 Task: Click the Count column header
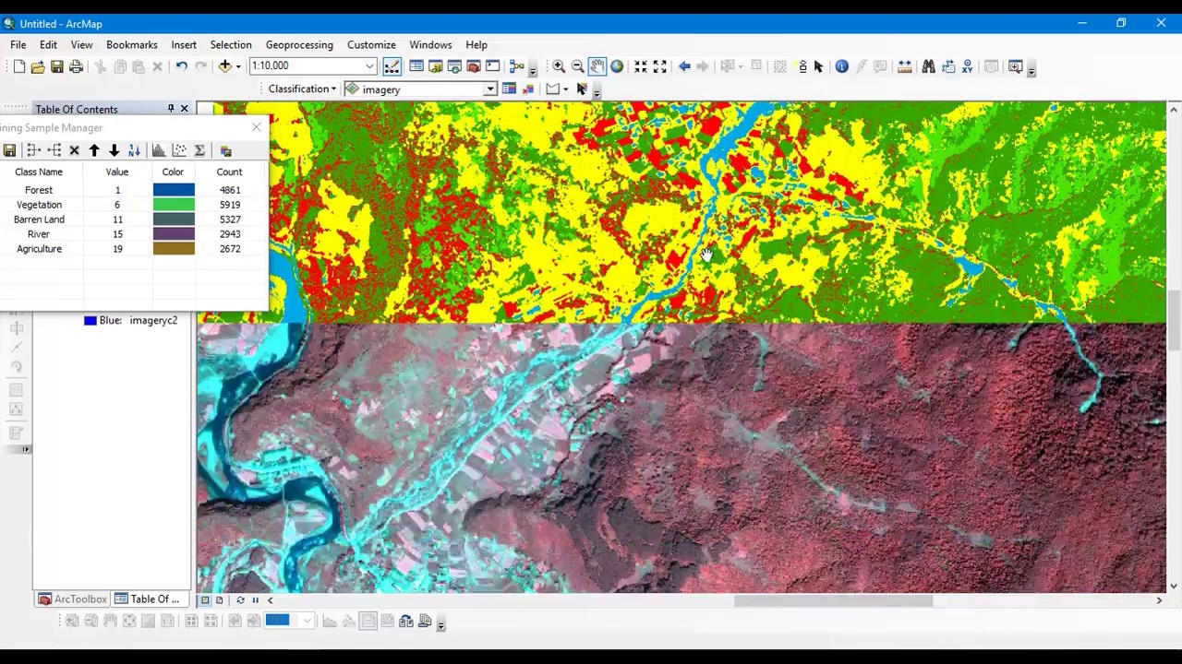[x=229, y=172]
